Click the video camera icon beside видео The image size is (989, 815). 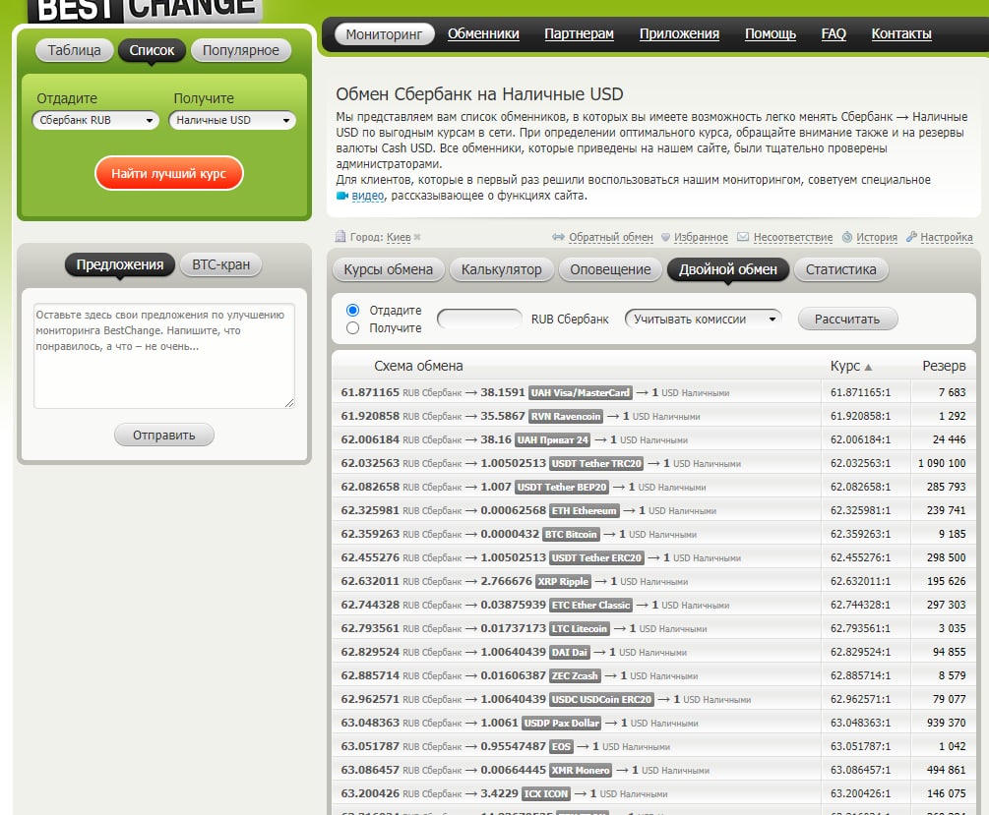pyautogui.click(x=341, y=196)
